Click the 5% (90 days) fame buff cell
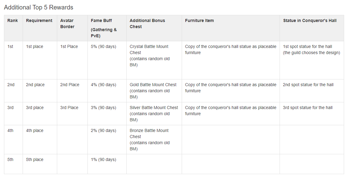The width and height of the screenshot is (349, 179). (103, 46)
